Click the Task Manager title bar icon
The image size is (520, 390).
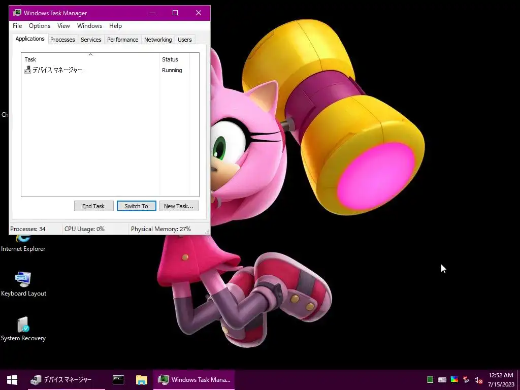17,13
